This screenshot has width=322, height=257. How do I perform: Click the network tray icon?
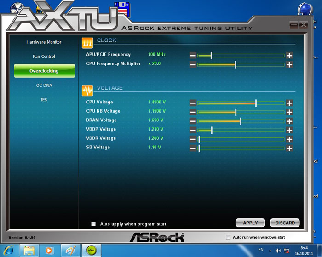(x=287, y=251)
